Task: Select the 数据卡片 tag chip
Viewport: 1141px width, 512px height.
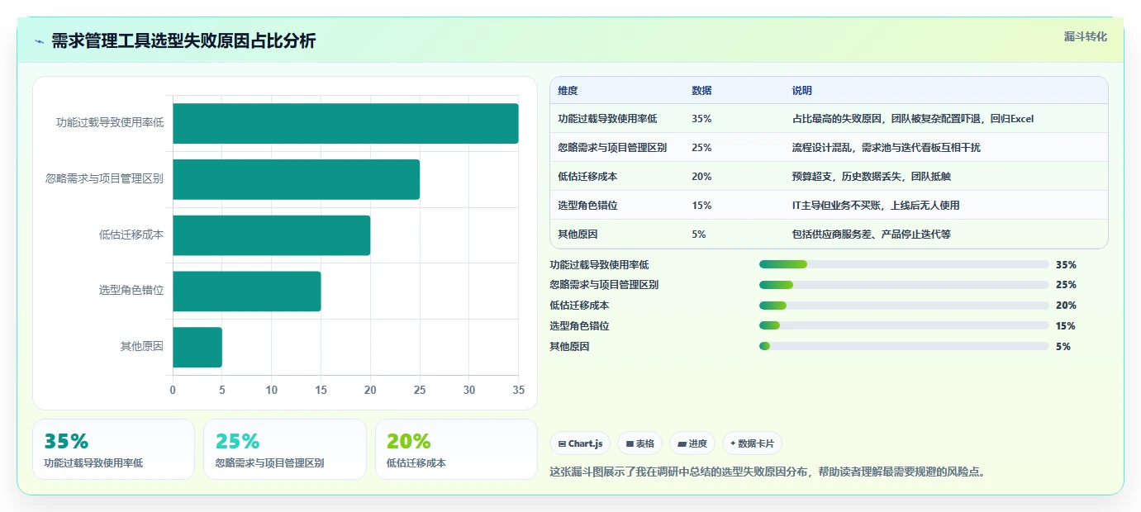Action: [752, 443]
